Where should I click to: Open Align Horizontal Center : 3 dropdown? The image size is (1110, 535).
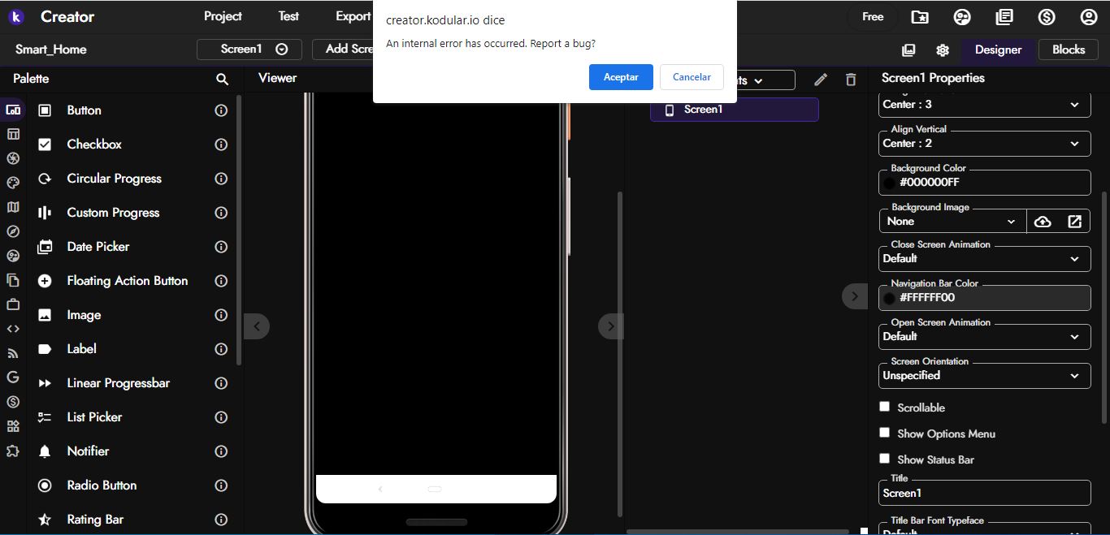point(985,105)
